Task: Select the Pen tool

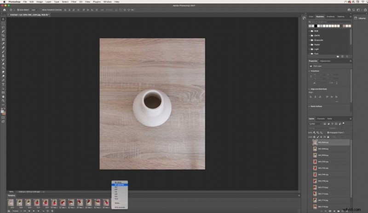Action: (3, 80)
